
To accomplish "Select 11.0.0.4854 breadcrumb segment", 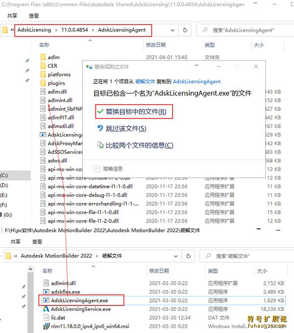I will 74,30.
